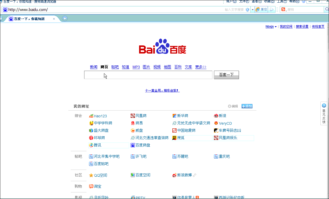Click the magnifier icon of the Sogou search box
The width and height of the screenshot is (329, 199).
click(x=326, y=10)
